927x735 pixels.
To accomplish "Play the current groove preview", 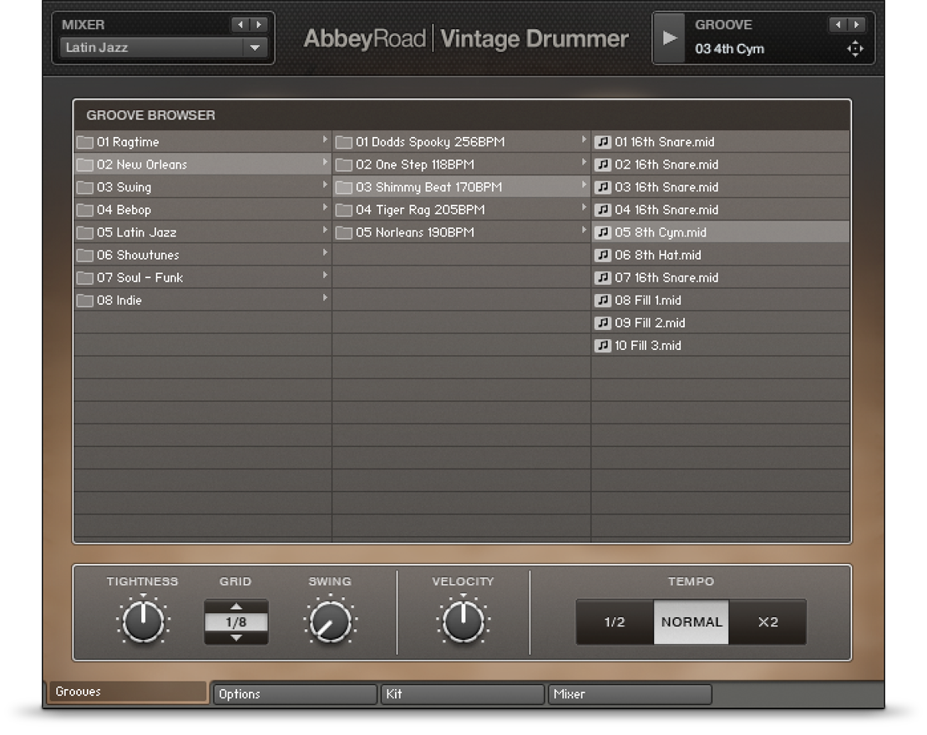I will click(x=669, y=38).
